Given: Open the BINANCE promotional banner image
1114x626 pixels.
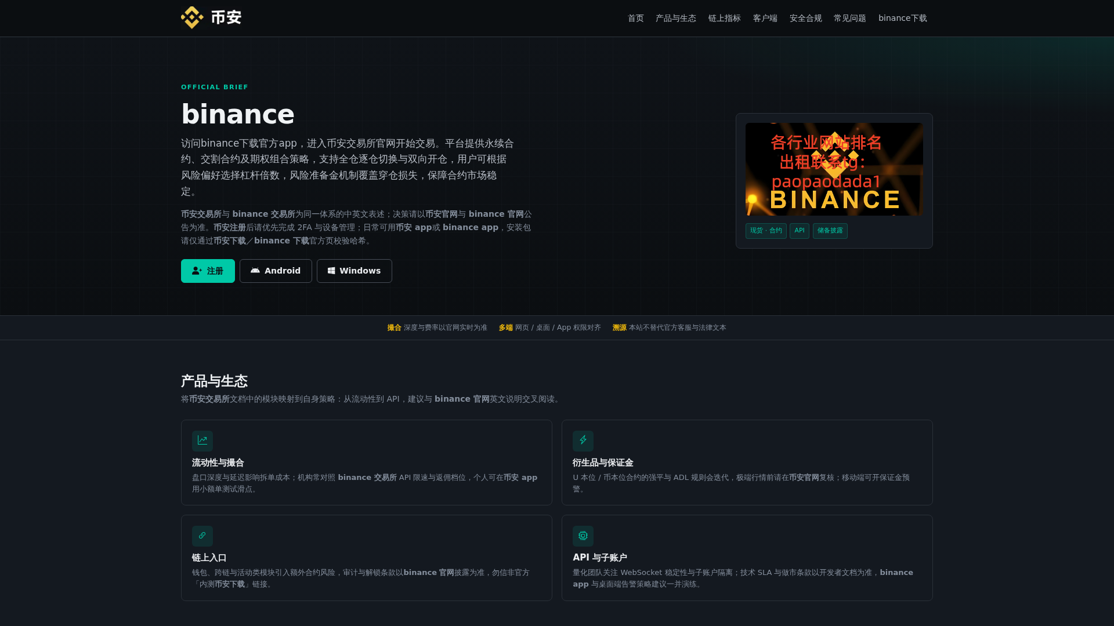Looking at the screenshot, I should tap(834, 169).
